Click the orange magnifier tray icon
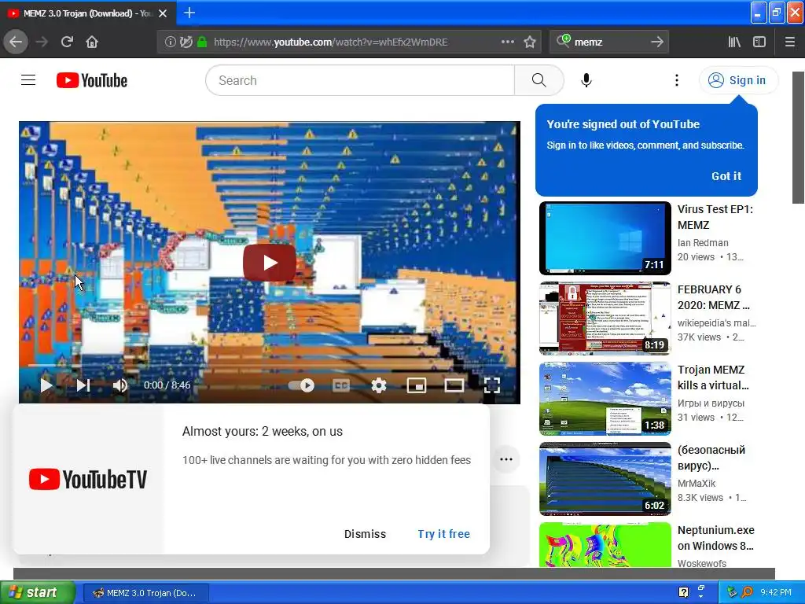 [x=747, y=592]
